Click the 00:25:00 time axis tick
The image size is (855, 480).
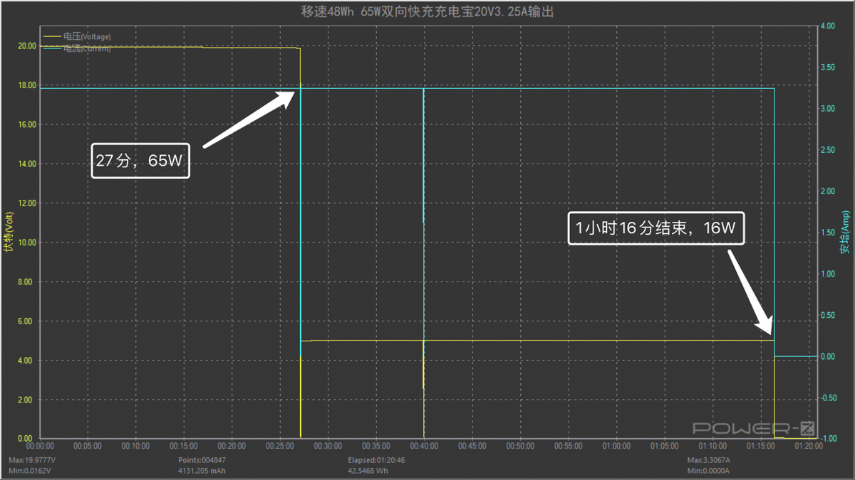point(280,446)
